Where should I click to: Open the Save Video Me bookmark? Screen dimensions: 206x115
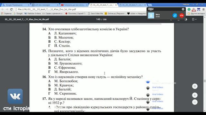coord(95,13)
